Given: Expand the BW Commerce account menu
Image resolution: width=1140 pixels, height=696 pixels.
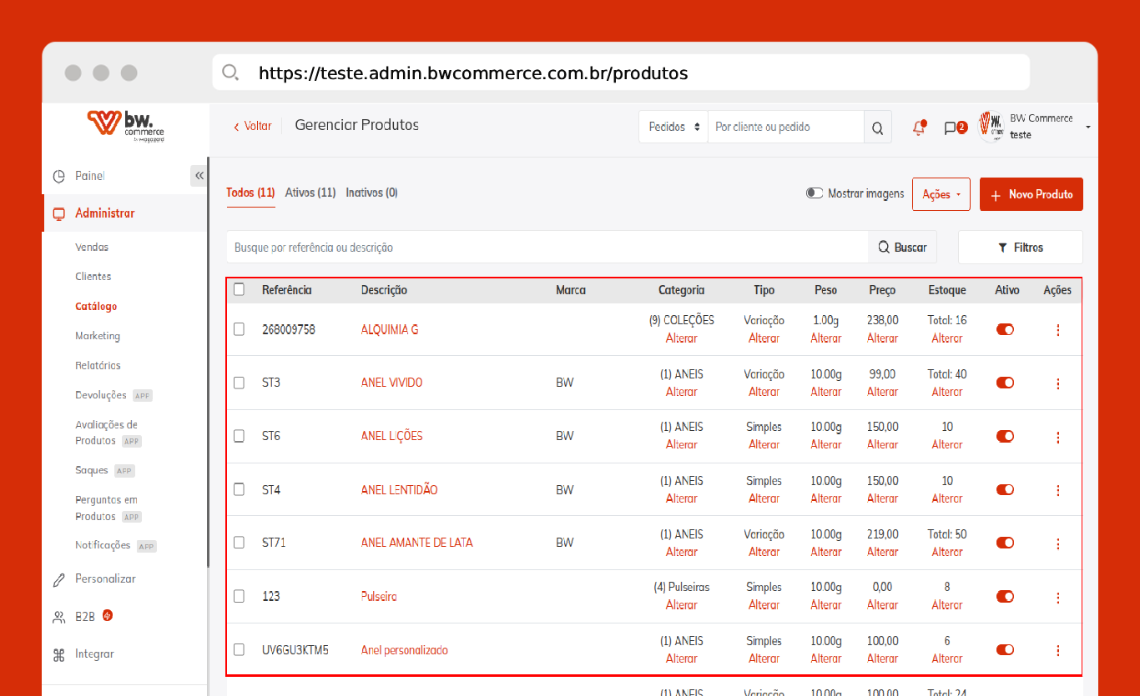Looking at the screenshot, I should pos(1087,127).
